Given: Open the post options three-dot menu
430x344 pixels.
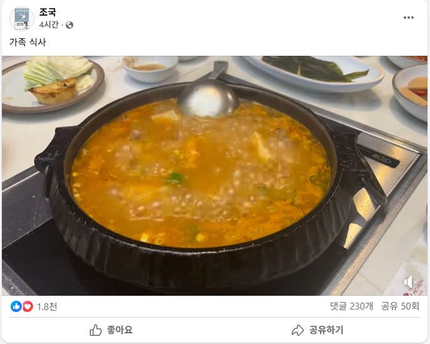Looking at the screenshot, I should pyautogui.click(x=408, y=18).
